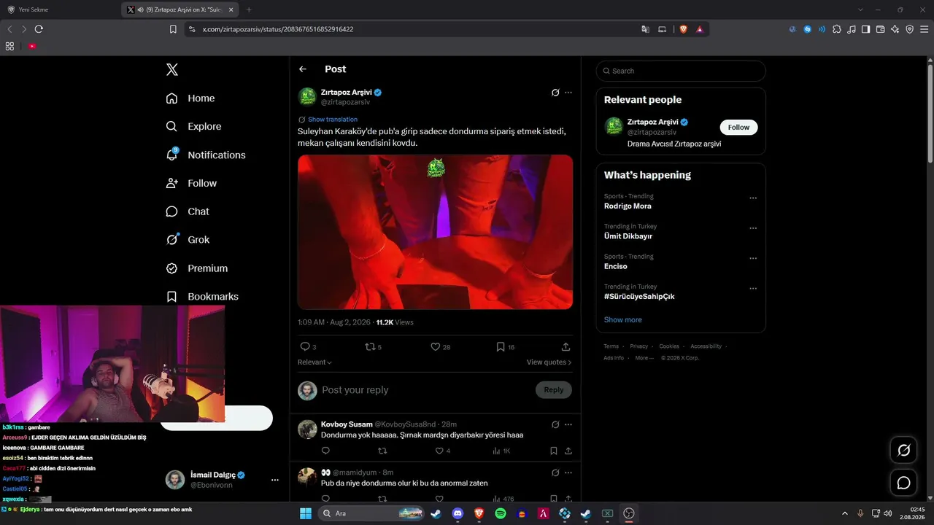Bookmark Kovboy Susam's reply
Image resolution: width=934 pixels, height=525 pixels.
tap(554, 451)
